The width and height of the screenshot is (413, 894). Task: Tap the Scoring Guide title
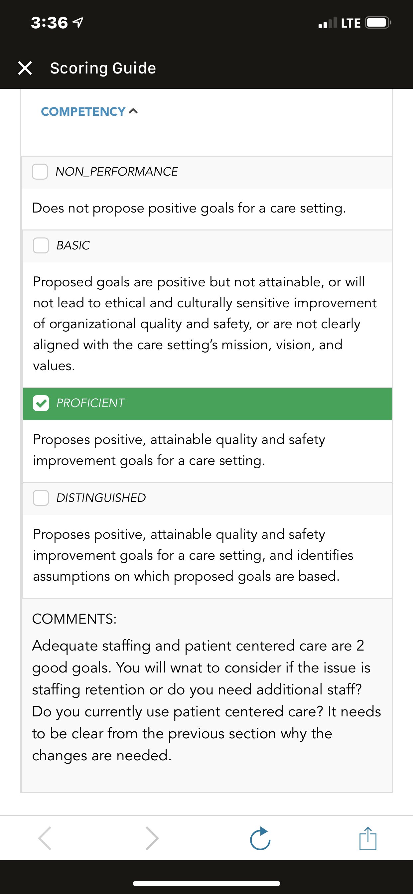[x=103, y=68]
